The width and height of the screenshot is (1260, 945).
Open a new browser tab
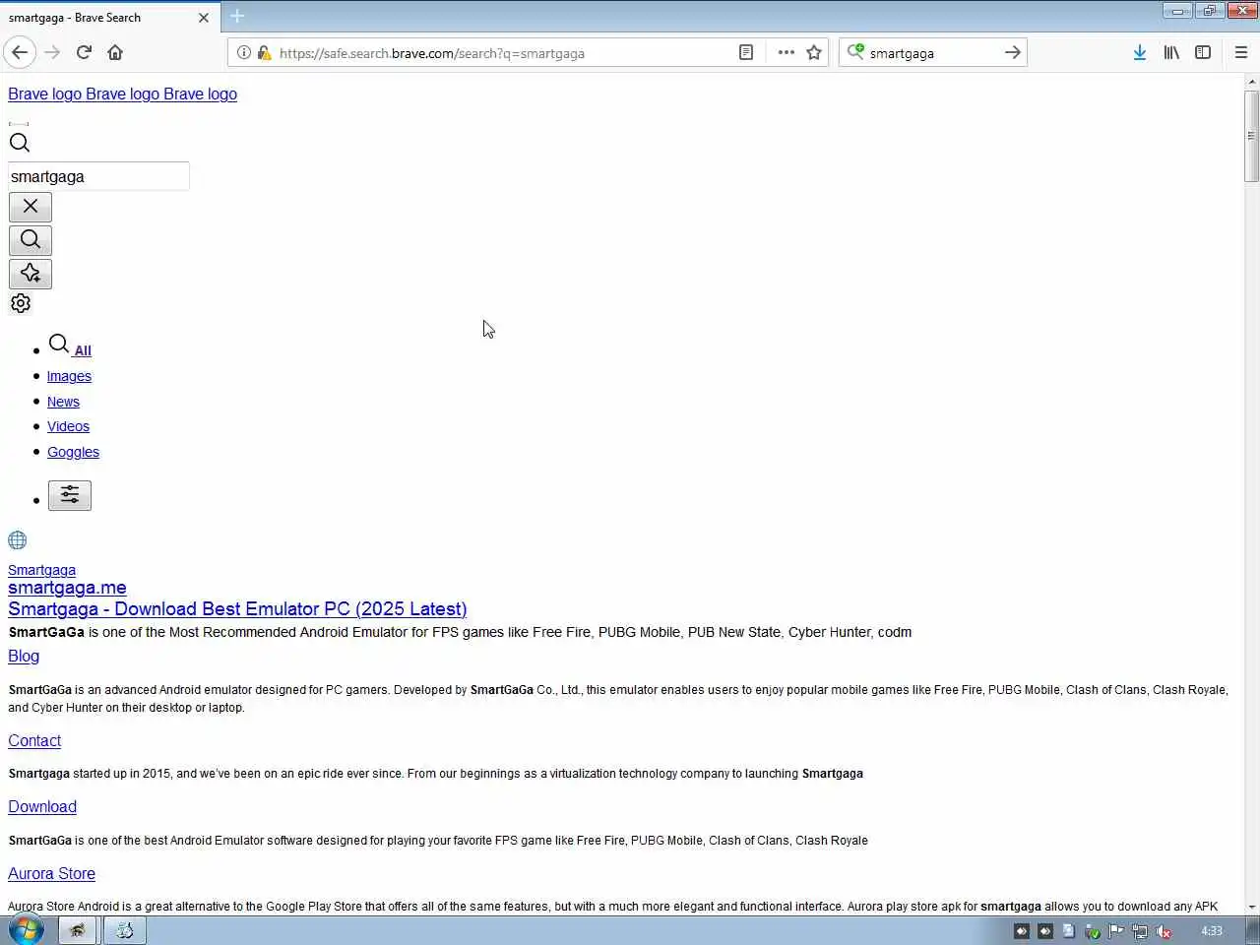(237, 16)
